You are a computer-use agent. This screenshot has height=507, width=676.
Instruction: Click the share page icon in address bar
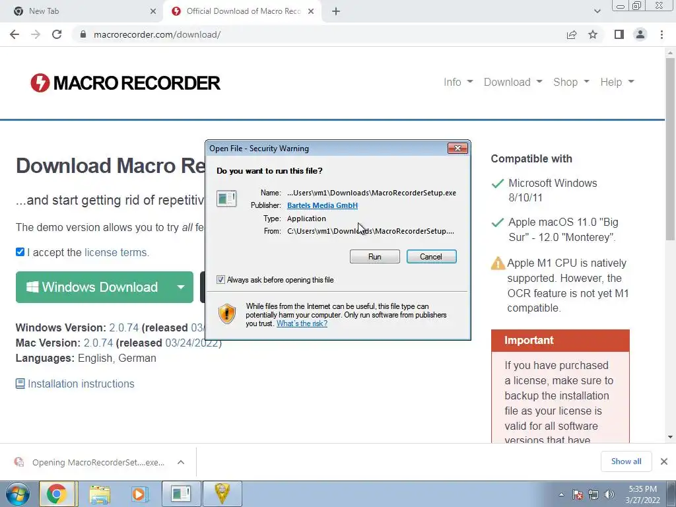tap(572, 34)
